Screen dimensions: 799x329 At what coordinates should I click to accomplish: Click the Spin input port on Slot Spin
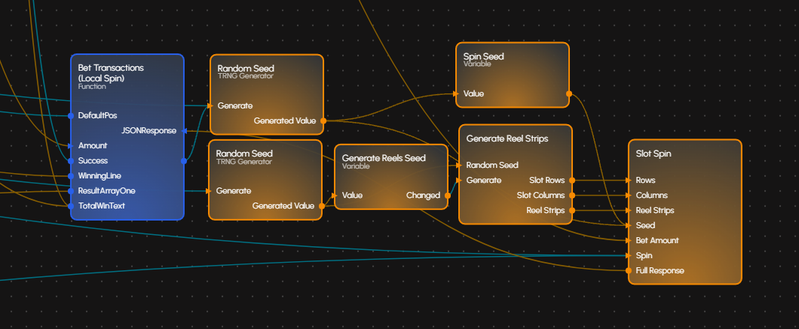629,255
